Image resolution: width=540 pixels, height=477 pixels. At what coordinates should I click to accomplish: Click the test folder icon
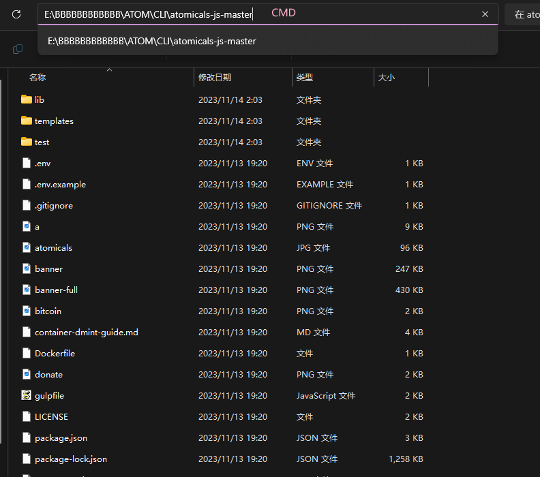click(27, 142)
